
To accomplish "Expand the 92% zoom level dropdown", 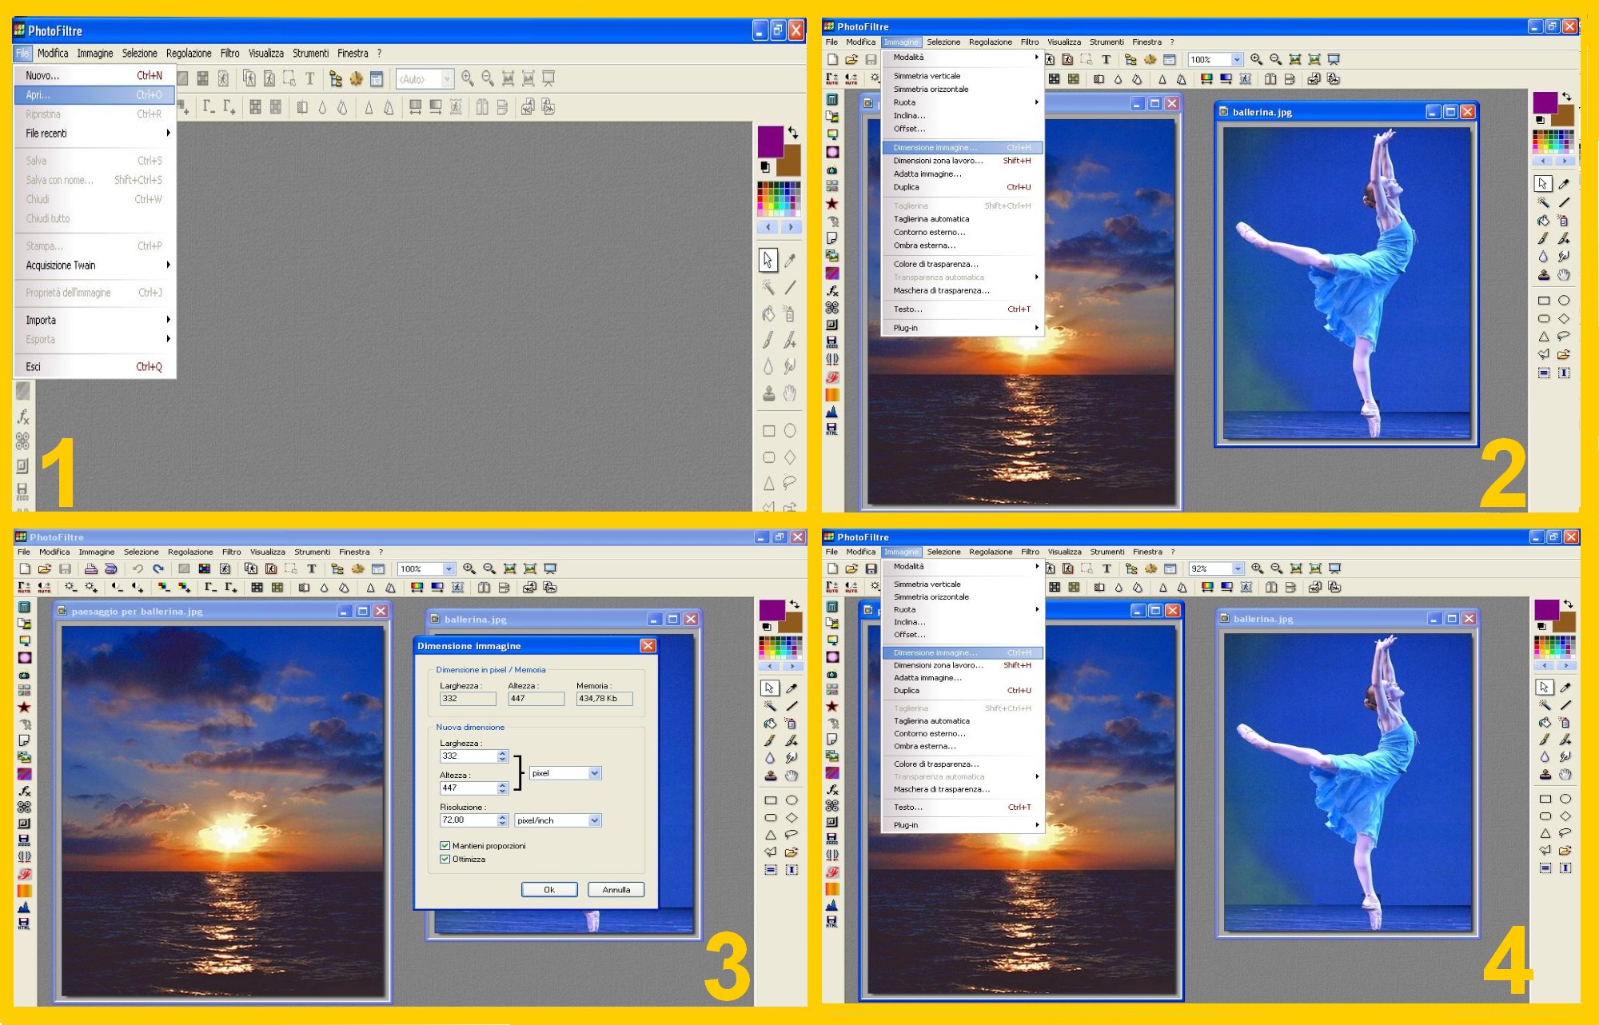I will click(1238, 568).
